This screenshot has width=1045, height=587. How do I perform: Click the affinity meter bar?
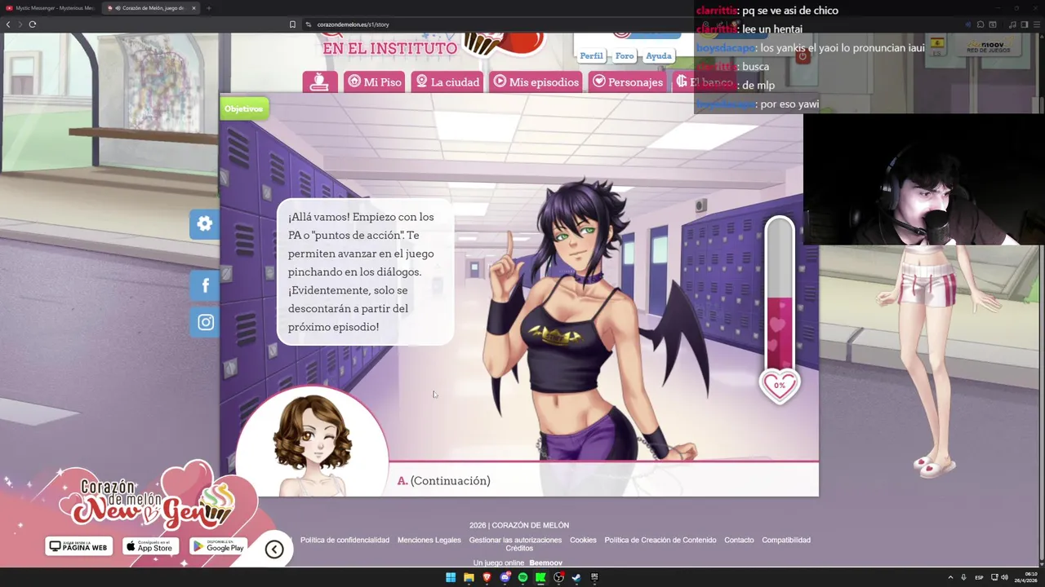coord(780,293)
